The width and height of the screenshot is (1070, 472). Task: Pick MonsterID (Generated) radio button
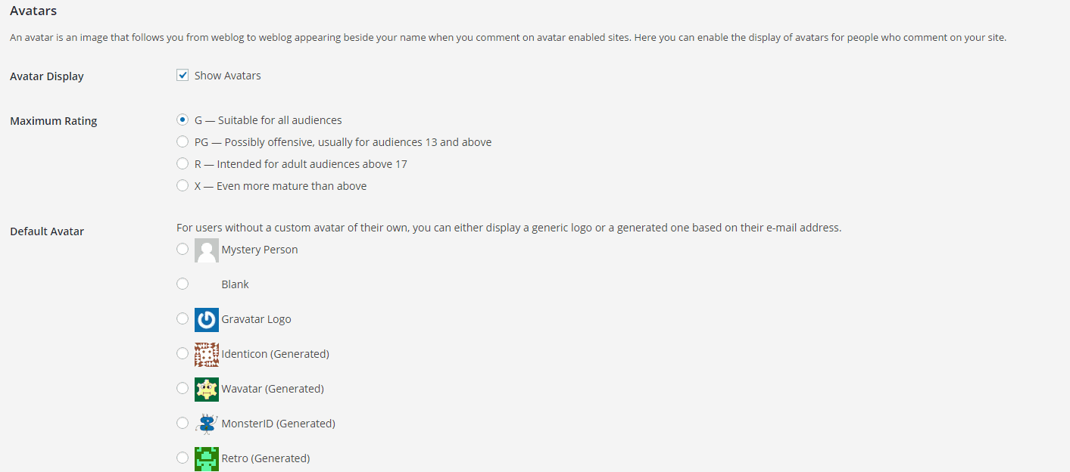tap(182, 423)
